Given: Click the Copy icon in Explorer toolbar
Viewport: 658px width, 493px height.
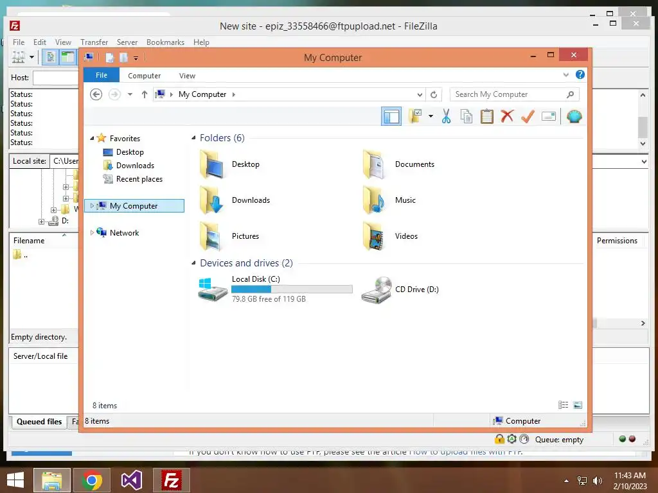Looking at the screenshot, I should click(467, 116).
